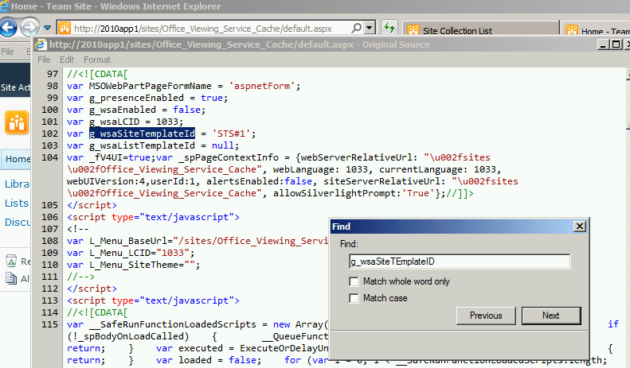The image size is (630, 368).
Task: Click the Original Source window title icon
Action: tap(40, 45)
